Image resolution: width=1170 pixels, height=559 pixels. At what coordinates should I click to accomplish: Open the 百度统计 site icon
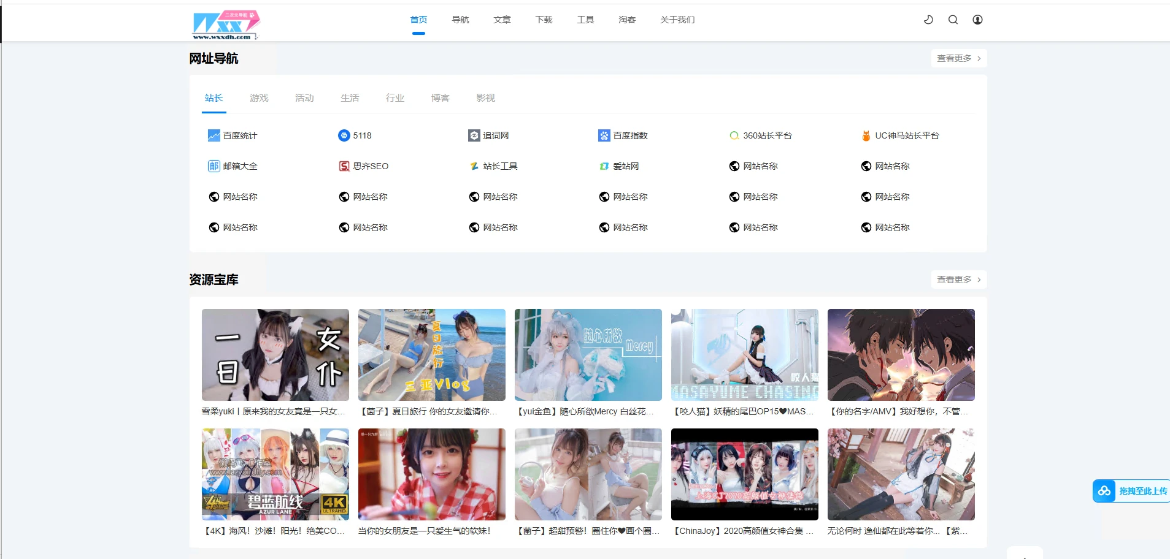coord(214,135)
